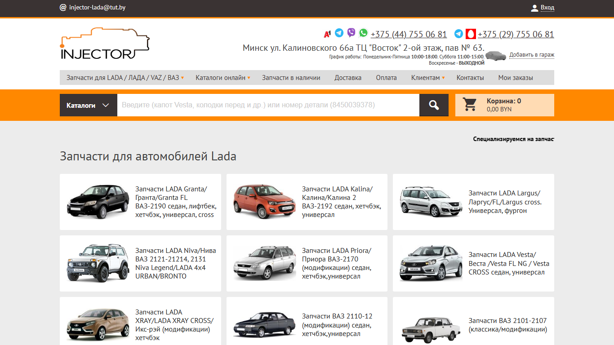This screenshot has height=345, width=614.
Task: Open the Контакты menu item
Action: (x=470, y=78)
